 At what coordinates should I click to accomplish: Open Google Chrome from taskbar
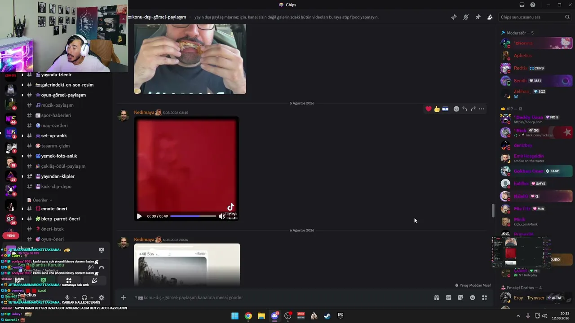click(248, 316)
